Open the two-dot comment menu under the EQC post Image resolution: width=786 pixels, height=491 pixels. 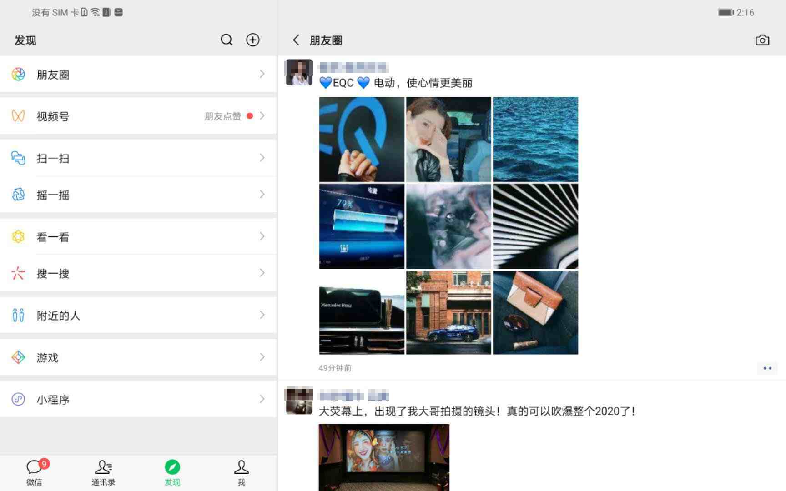coord(767,368)
